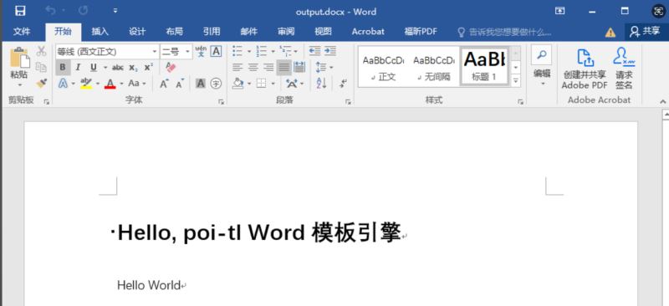Switch to the 插入 tab

pos(100,32)
